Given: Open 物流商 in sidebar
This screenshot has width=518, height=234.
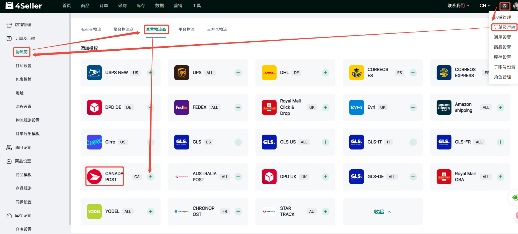Looking at the screenshot, I should pos(22,52).
